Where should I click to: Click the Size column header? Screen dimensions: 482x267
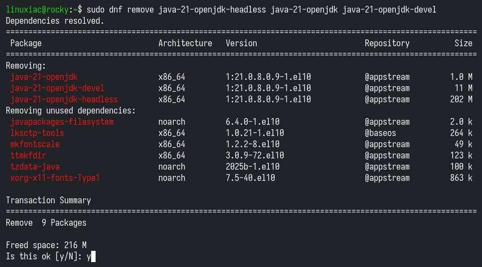point(464,43)
